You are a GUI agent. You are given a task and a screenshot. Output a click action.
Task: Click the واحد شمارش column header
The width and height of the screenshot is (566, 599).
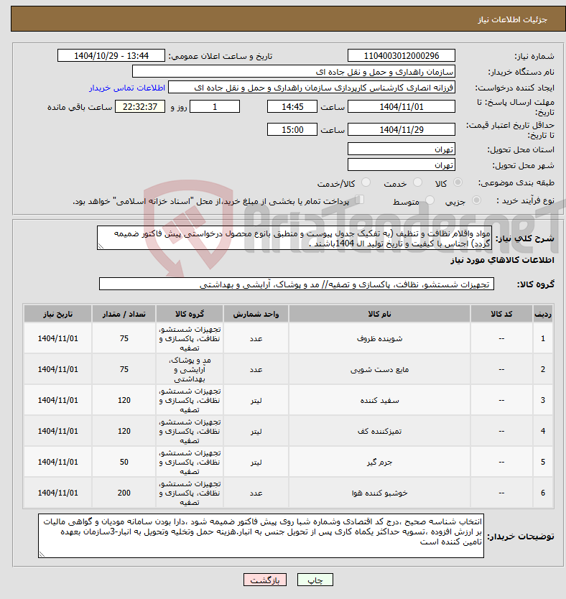click(x=256, y=314)
